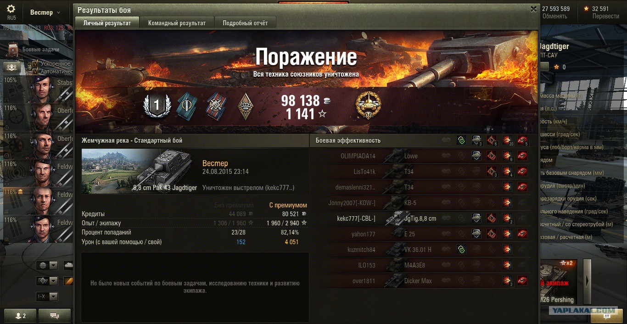Click the critical hits icon in LisTo41k's row
The image size is (627, 324).
pyautogui.click(x=492, y=172)
